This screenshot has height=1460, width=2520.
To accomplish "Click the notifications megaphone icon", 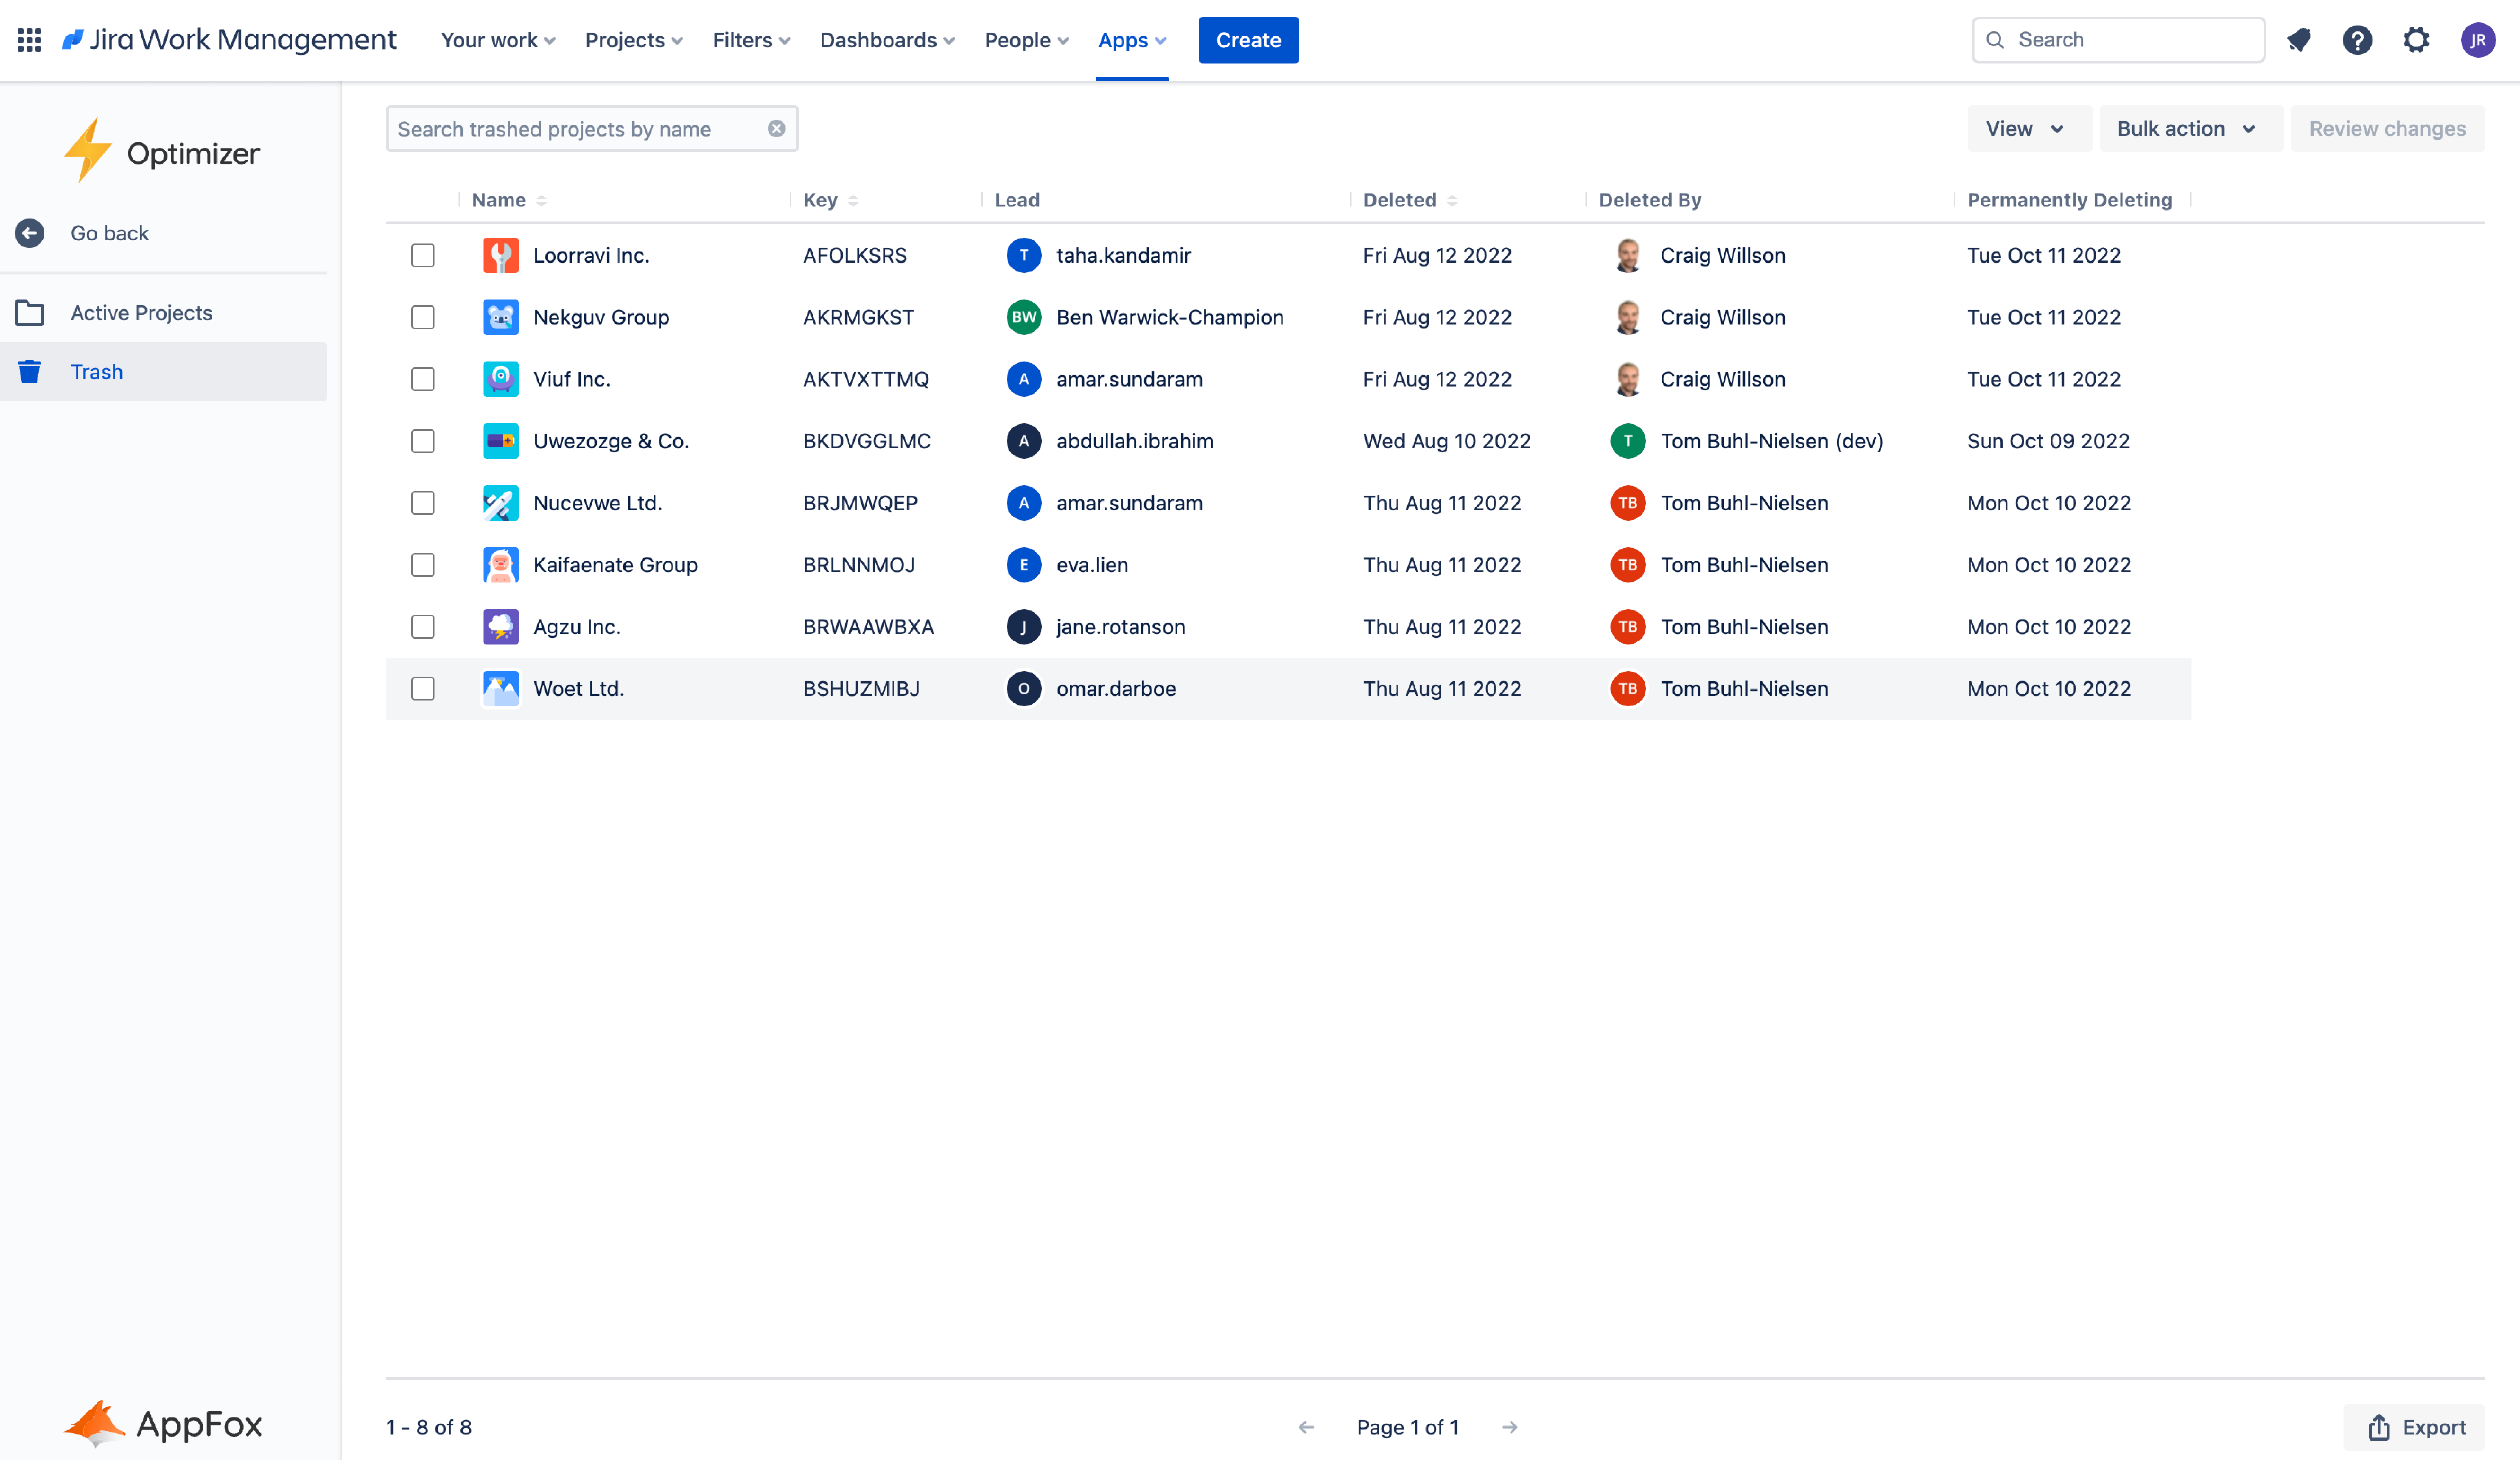I will coord(2298,40).
